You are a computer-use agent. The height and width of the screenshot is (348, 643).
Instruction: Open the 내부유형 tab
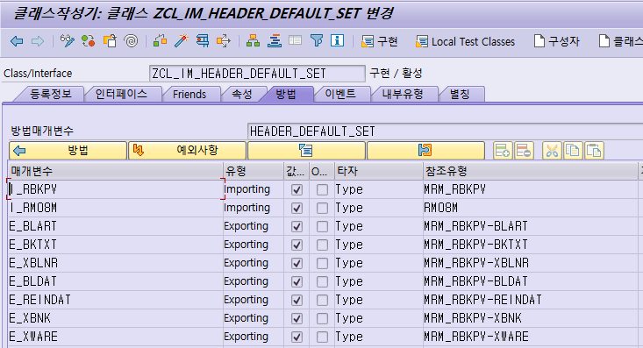point(403,94)
